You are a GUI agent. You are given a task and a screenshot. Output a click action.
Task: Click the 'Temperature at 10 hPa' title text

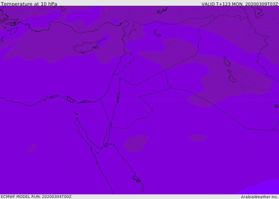pyautogui.click(x=29, y=4)
